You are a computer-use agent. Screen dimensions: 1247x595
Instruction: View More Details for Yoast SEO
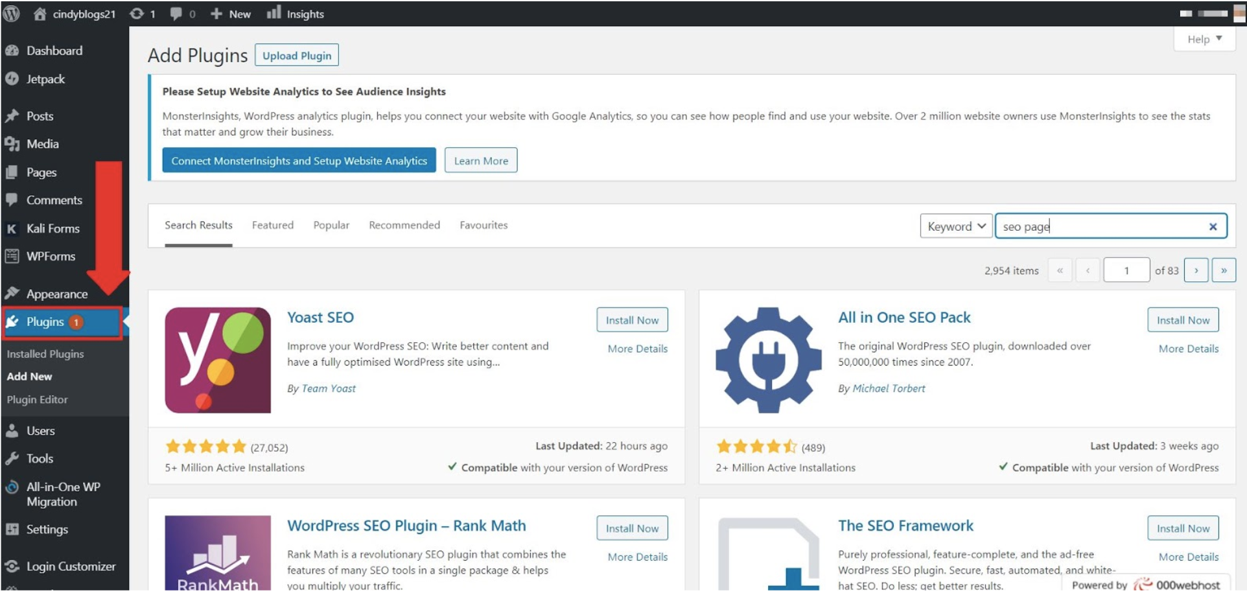click(637, 349)
